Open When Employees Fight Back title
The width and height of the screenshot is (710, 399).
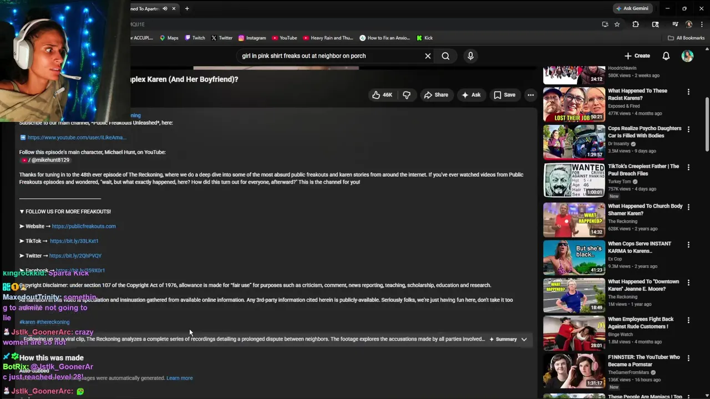click(641, 323)
